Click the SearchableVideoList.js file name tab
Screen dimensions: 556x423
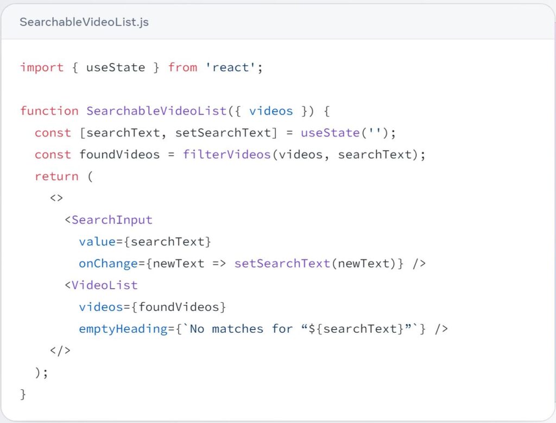pyautogui.click(x=84, y=22)
